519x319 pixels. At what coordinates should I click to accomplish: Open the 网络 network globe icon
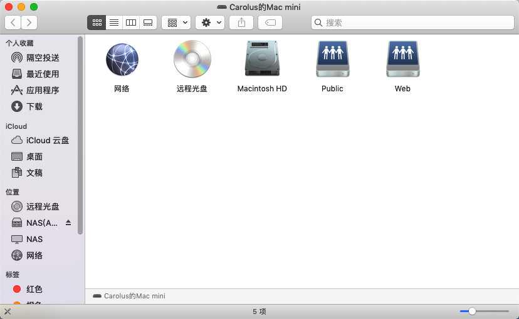tap(122, 59)
